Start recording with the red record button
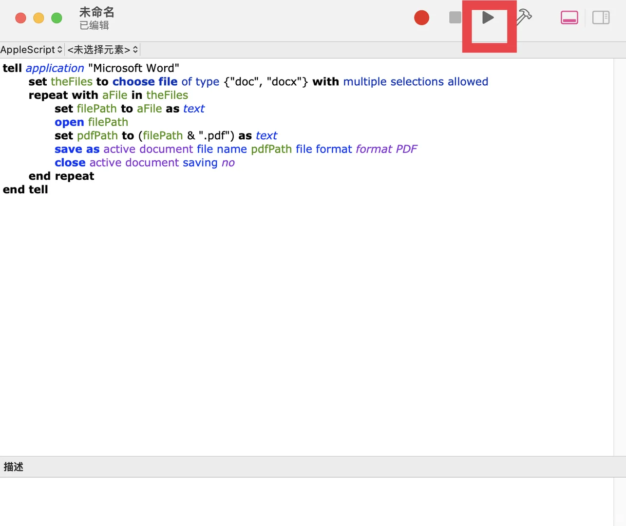Image resolution: width=626 pixels, height=526 pixels. 421,18
